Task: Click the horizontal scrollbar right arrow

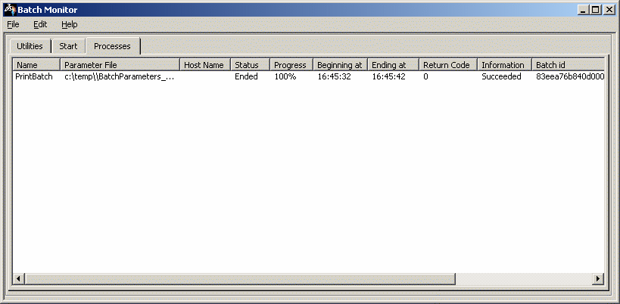Action: click(x=598, y=279)
